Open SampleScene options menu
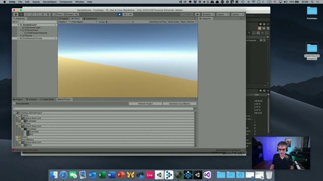The width and height of the screenshot is (323, 181). click(x=55, y=25)
